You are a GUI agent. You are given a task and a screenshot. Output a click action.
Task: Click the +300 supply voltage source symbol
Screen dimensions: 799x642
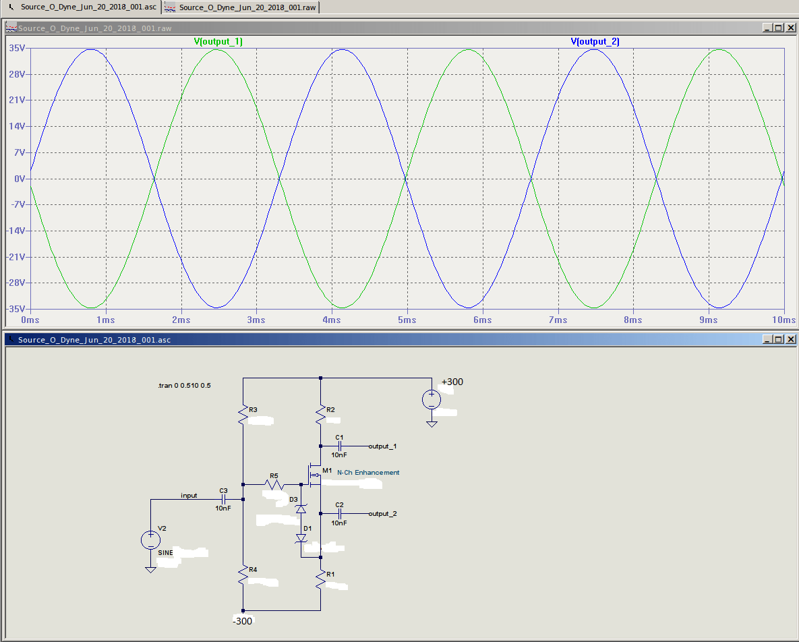(x=432, y=399)
